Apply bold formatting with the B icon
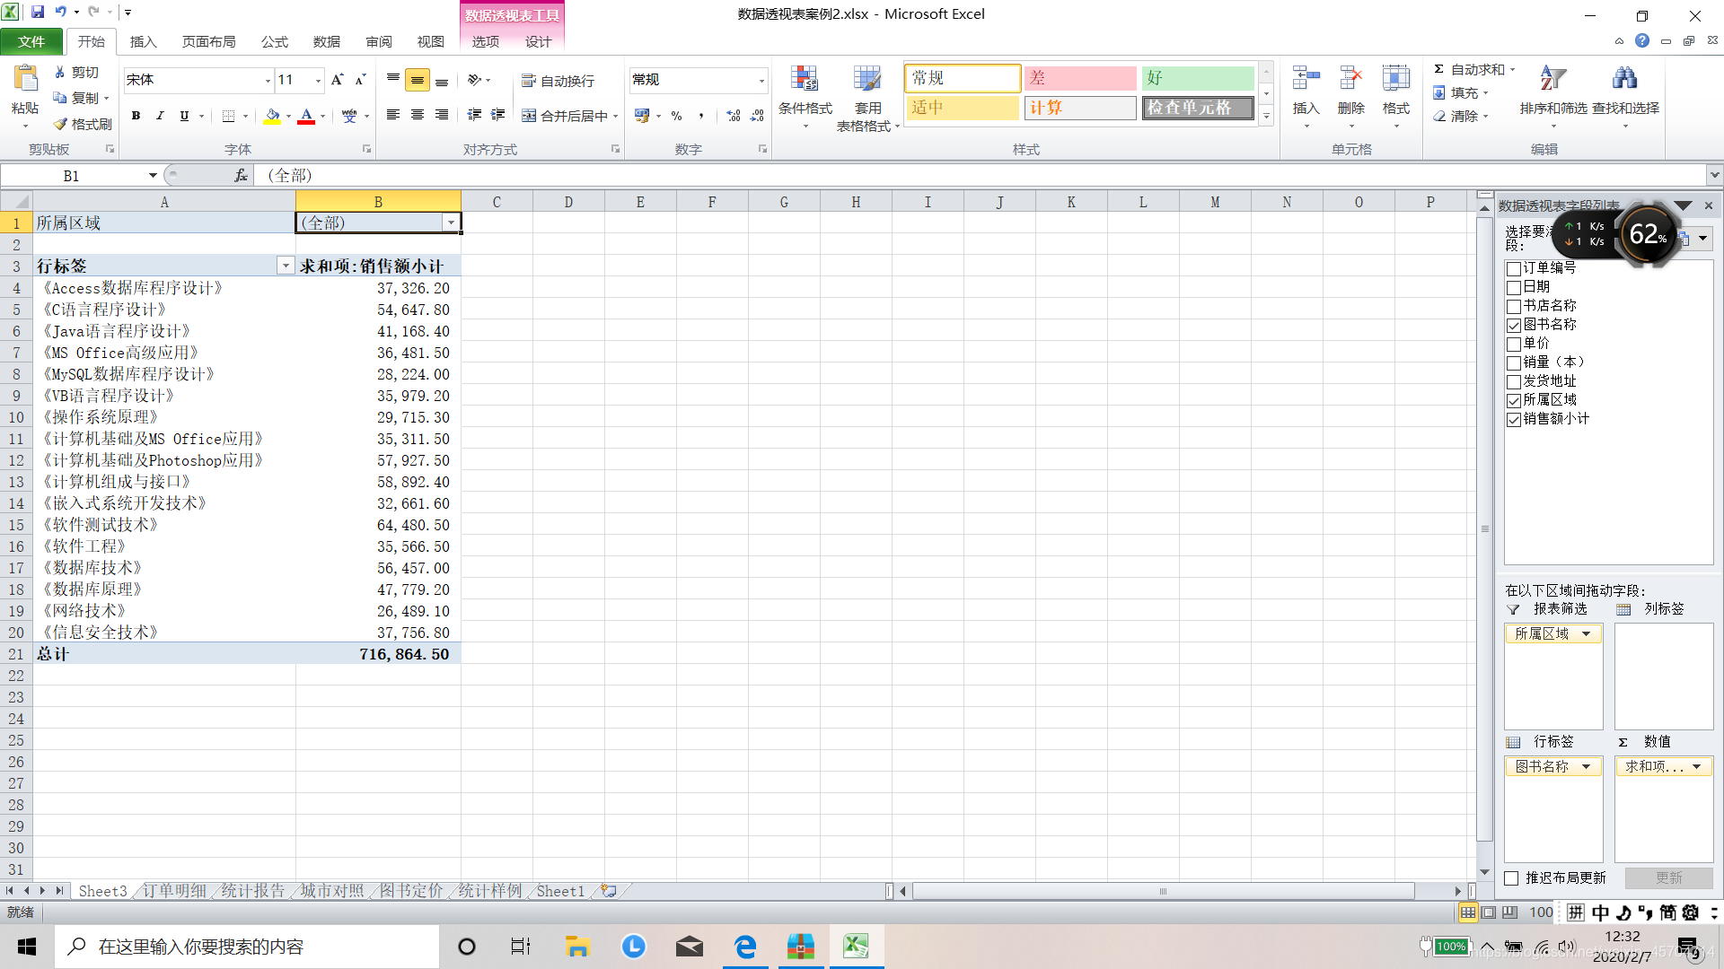This screenshot has width=1724, height=969. (136, 116)
